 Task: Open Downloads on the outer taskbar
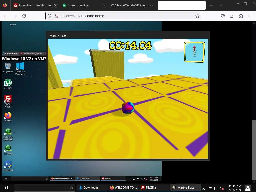click(x=92, y=188)
